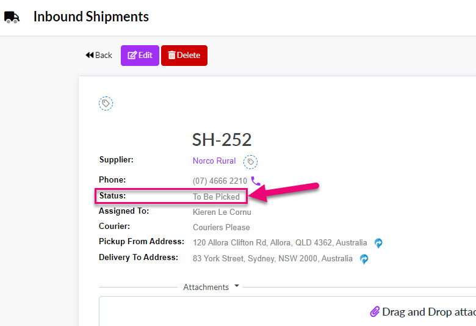Click the Couriers Please courier value
Screen dimensions: 476x326
pos(222,227)
